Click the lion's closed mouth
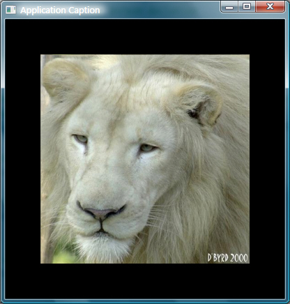The height and width of the screenshot is (304, 290). click(x=101, y=230)
